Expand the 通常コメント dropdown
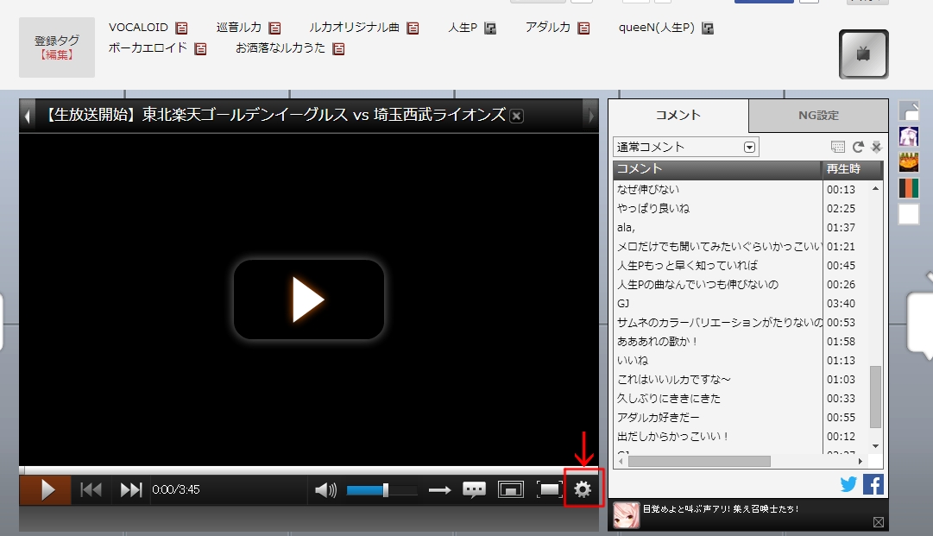The width and height of the screenshot is (933, 536). (749, 148)
